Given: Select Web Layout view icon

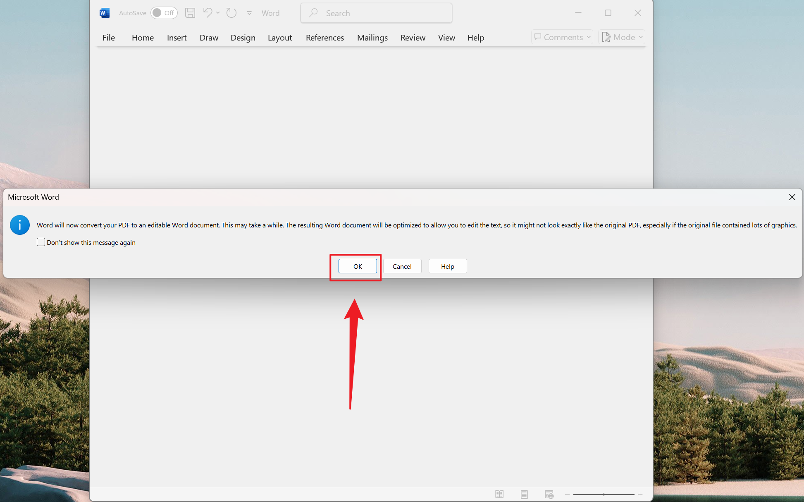Looking at the screenshot, I should [x=549, y=494].
